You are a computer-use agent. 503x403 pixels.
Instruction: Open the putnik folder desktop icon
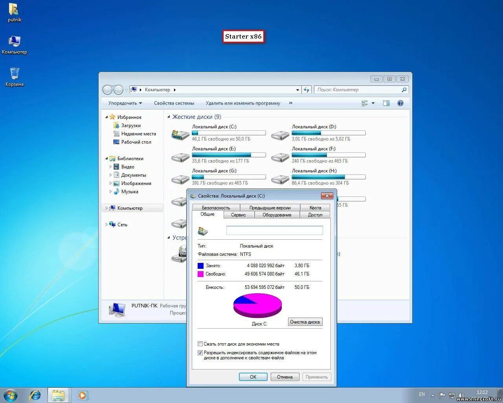coord(15,12)
